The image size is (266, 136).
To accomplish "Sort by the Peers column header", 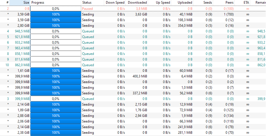I will [x=224, y=3].
